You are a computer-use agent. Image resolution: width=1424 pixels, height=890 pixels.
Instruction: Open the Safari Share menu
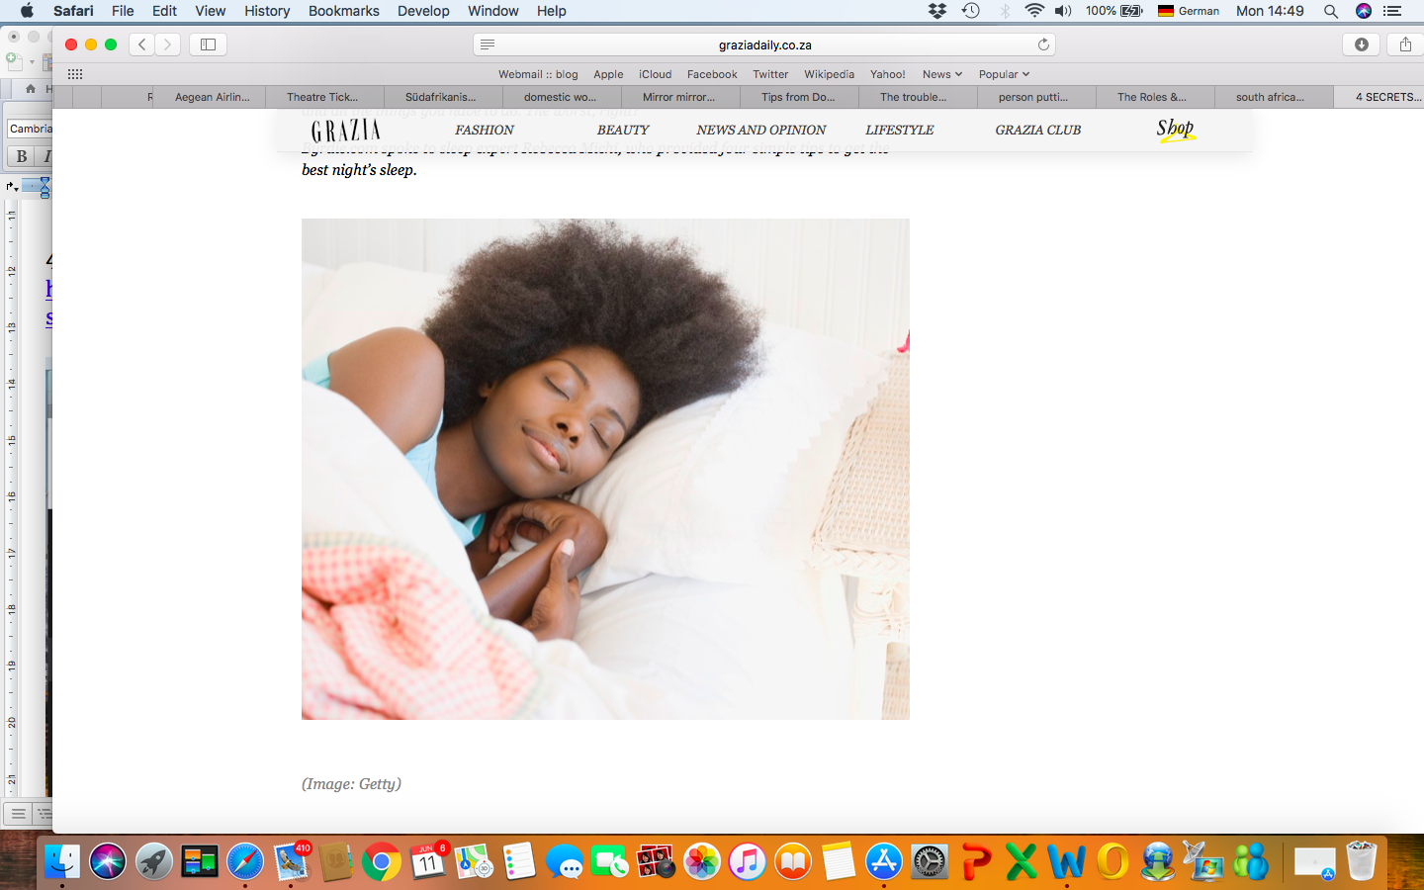click(x=1405, y=44)
